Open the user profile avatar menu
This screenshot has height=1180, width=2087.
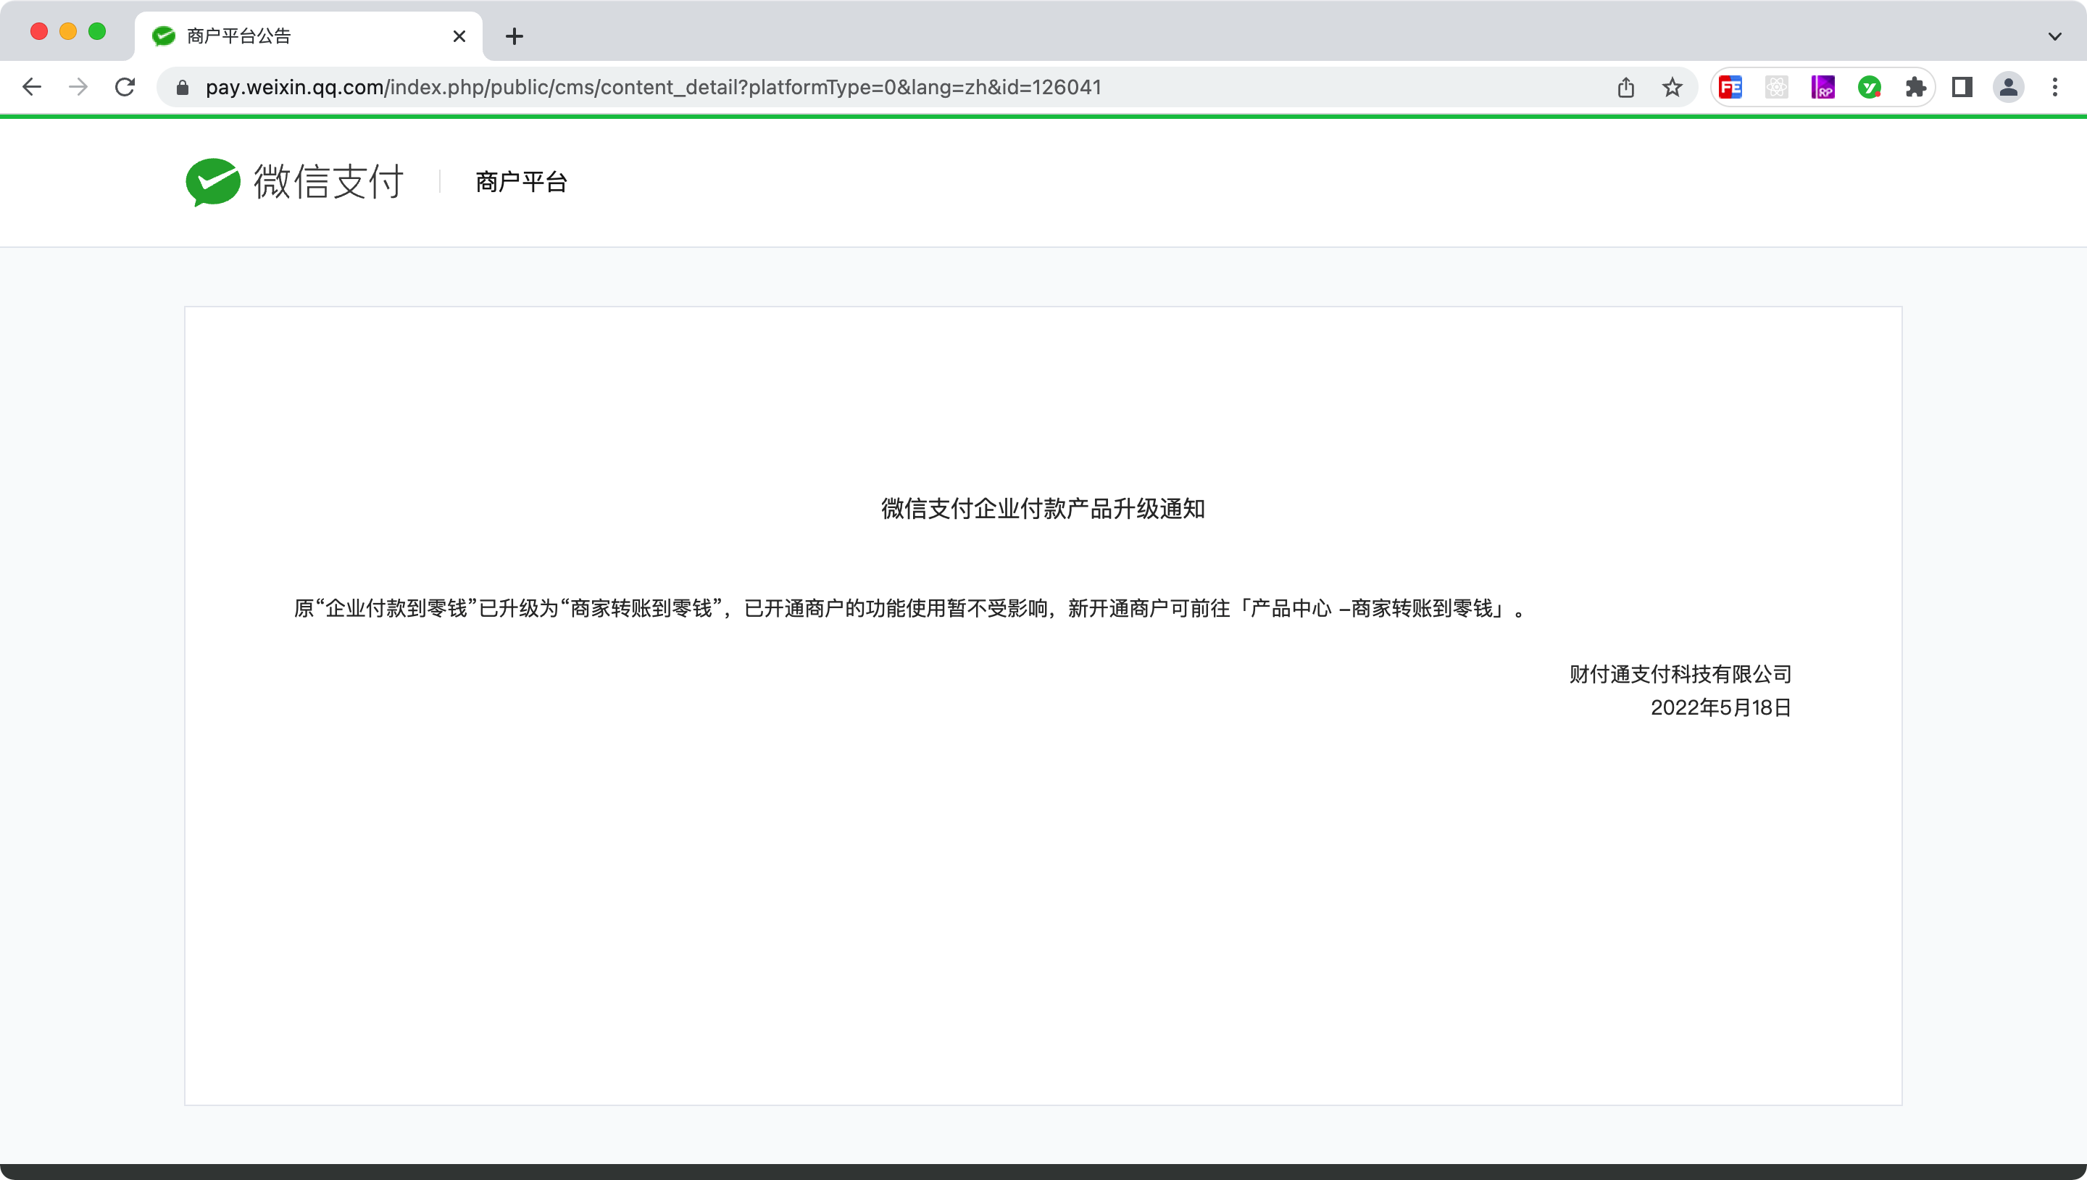[x=2009, y=87]
